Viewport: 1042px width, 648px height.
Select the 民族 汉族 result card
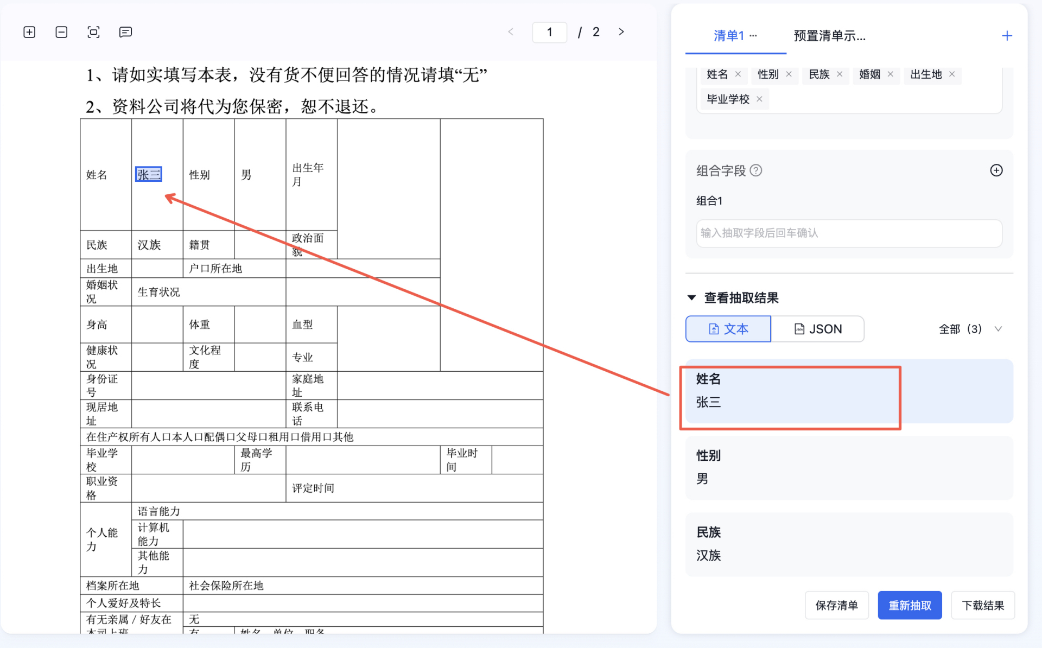849,544
